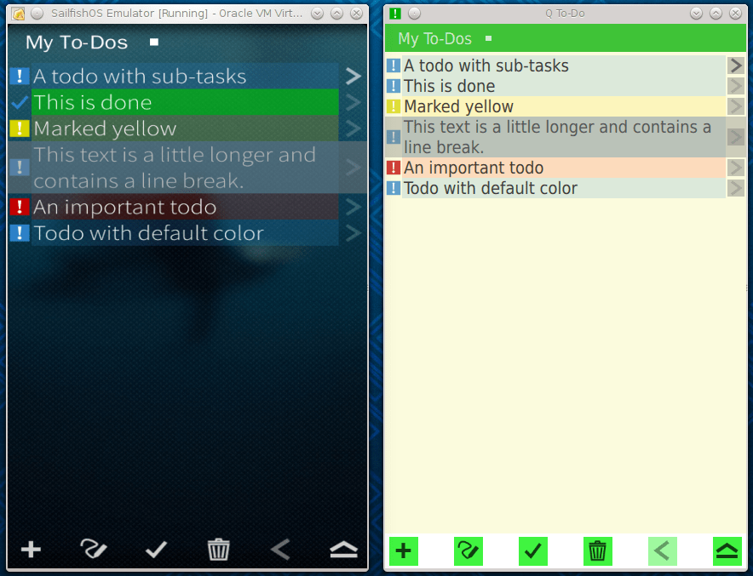Click the 'My To-Dos' header in Q To-Do window
753x576 pixels.
pos(434,39)
